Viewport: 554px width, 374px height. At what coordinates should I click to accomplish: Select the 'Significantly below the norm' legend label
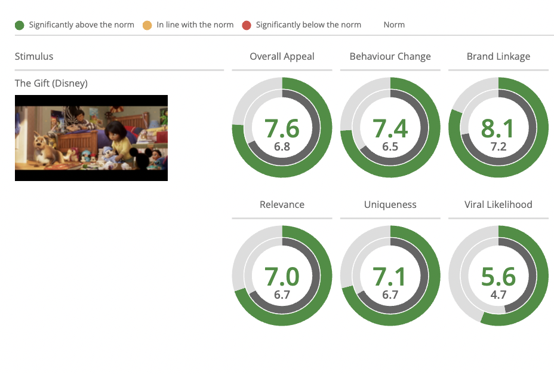[309, 24]
